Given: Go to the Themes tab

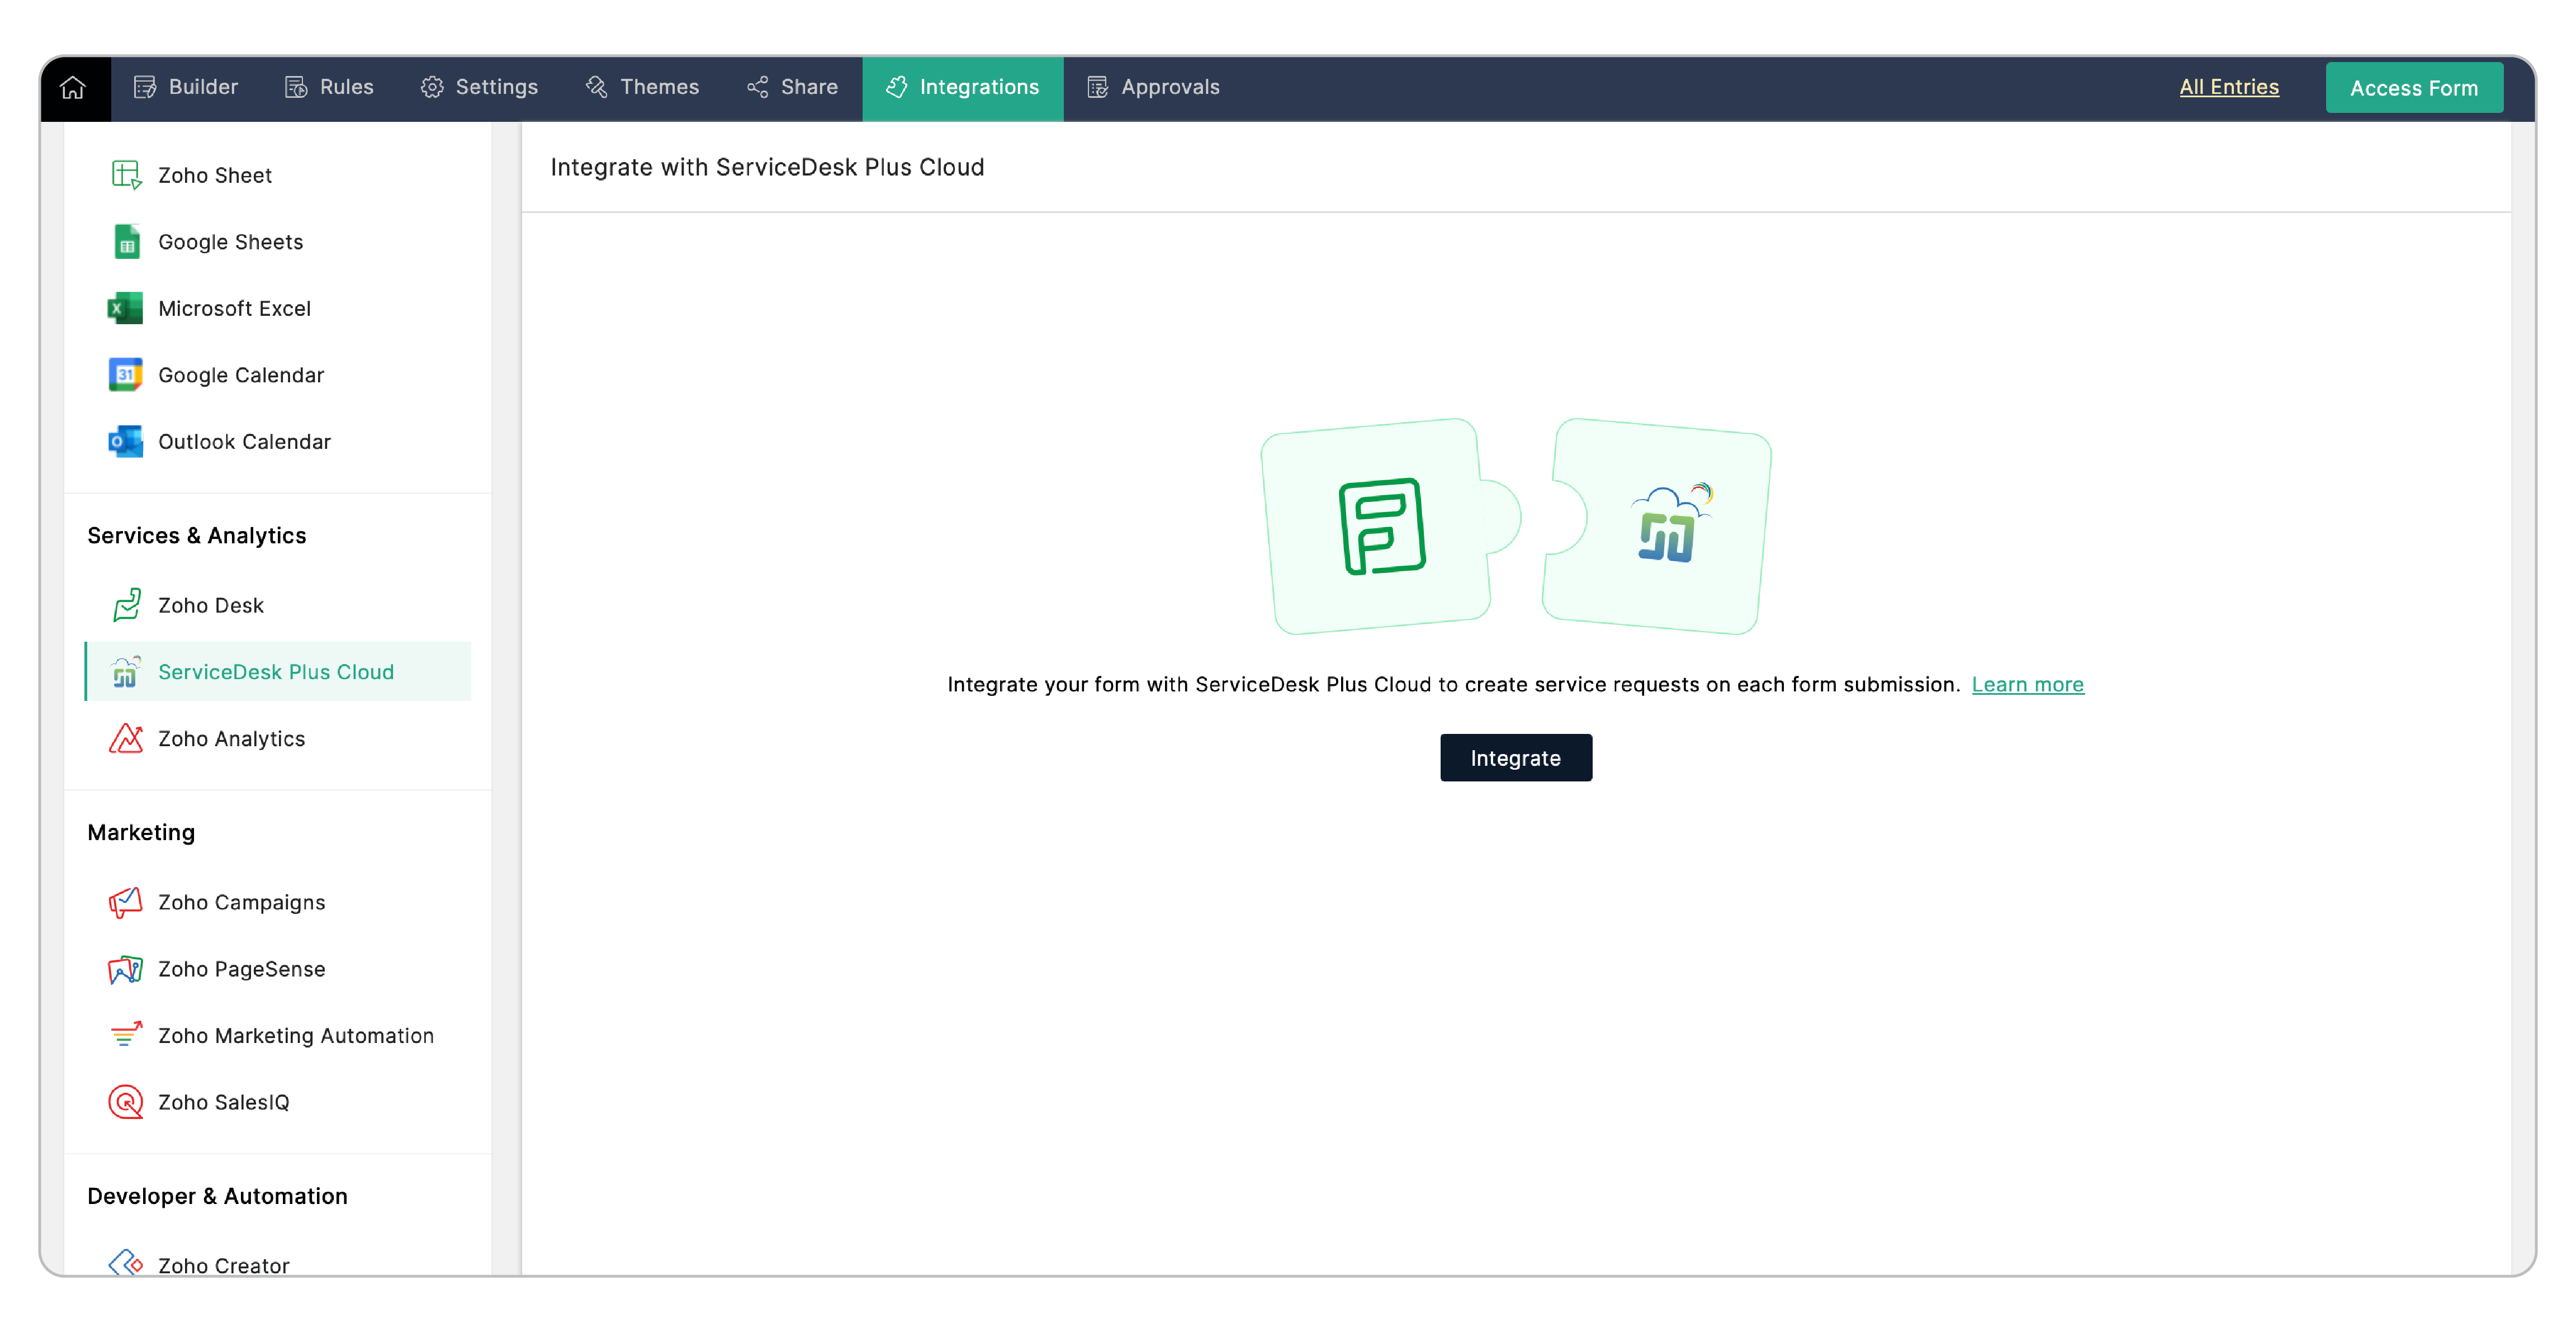Looking at the screenshot, I should coord(642,88).
